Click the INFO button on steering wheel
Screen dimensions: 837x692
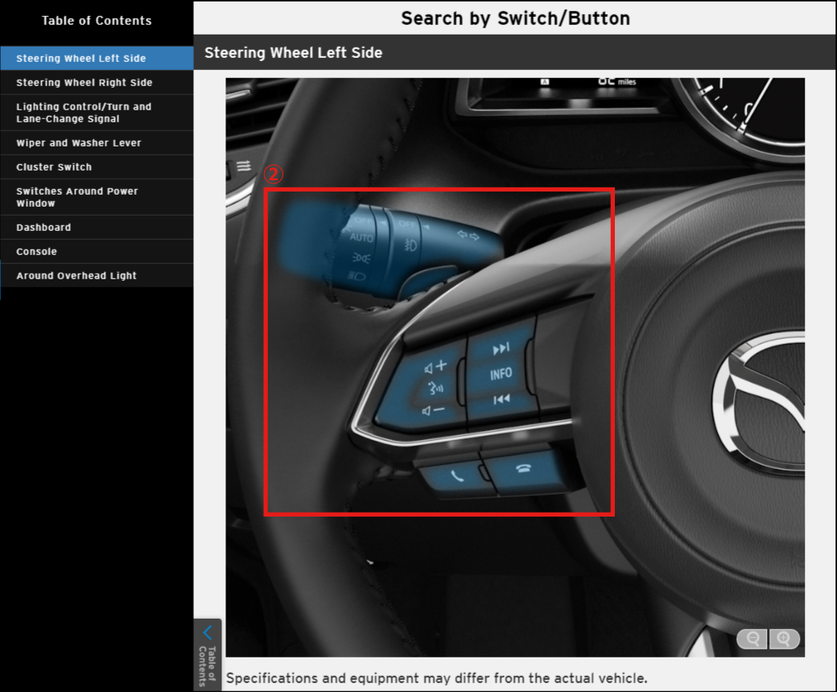[501, 374]
